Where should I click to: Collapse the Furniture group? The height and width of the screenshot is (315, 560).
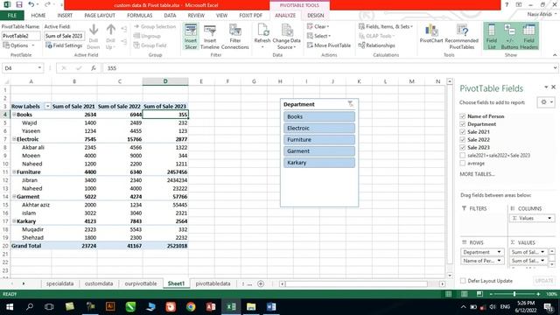coord(14,172)
